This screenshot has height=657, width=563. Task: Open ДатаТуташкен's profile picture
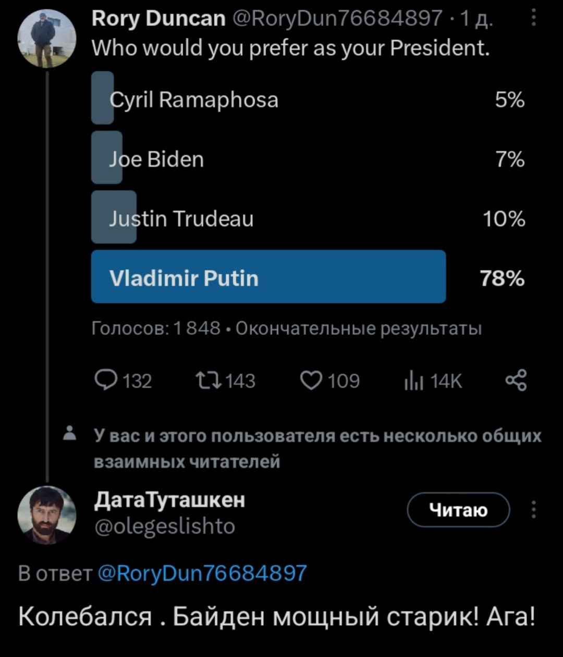tap(46, 516)
